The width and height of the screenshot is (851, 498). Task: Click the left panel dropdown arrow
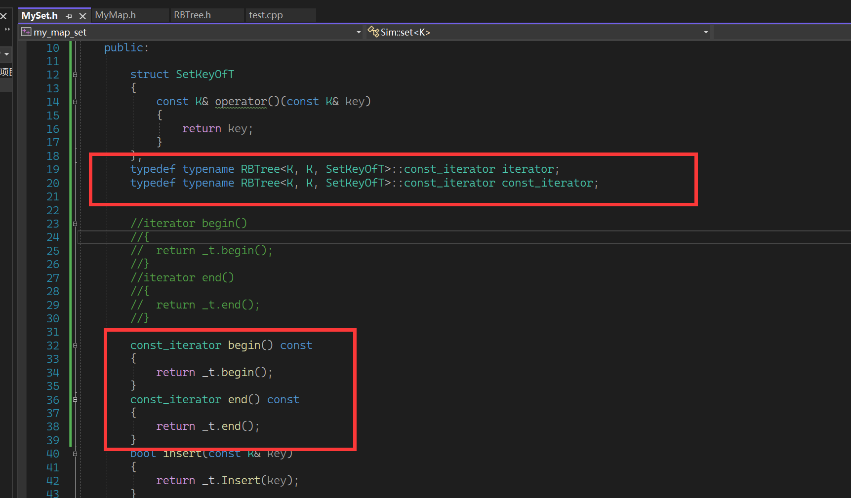[x=6, y=54]
